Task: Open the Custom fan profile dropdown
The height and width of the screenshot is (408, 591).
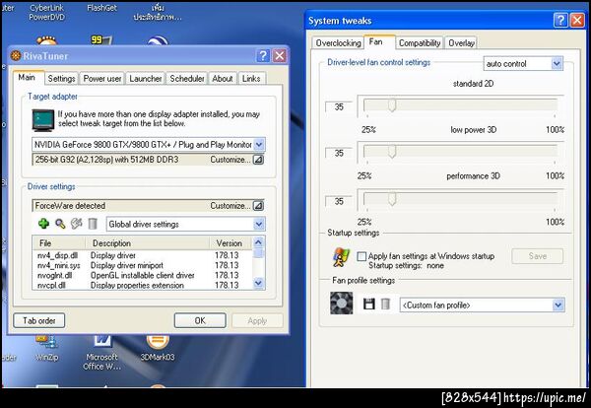Action: pos(558,305)
